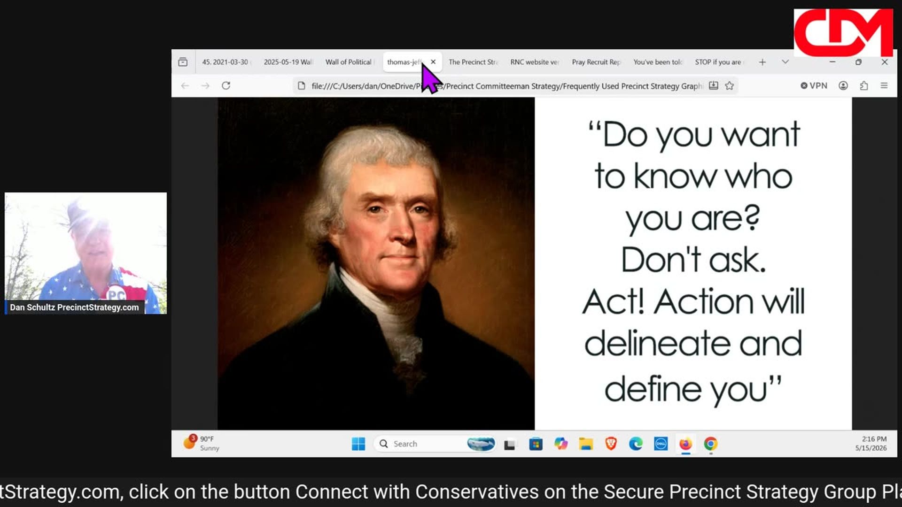Click the quote text "delineate and"
Screen dimensions: 902x507
click(x=693, y=343)
